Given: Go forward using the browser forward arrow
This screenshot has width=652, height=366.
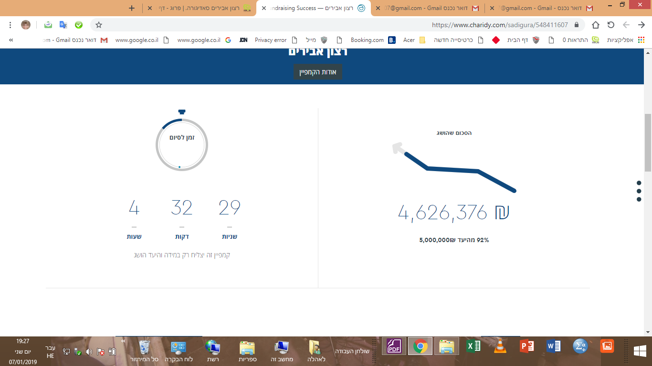Looking at the screenshot, I should (626, 25).
